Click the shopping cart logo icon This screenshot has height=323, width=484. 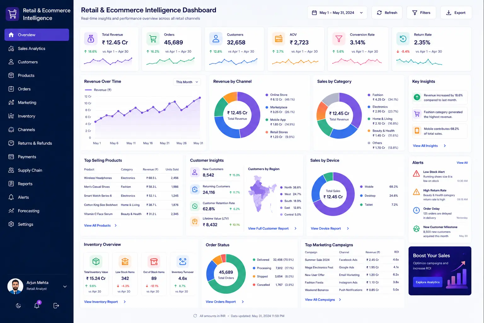tap(13, 14)
